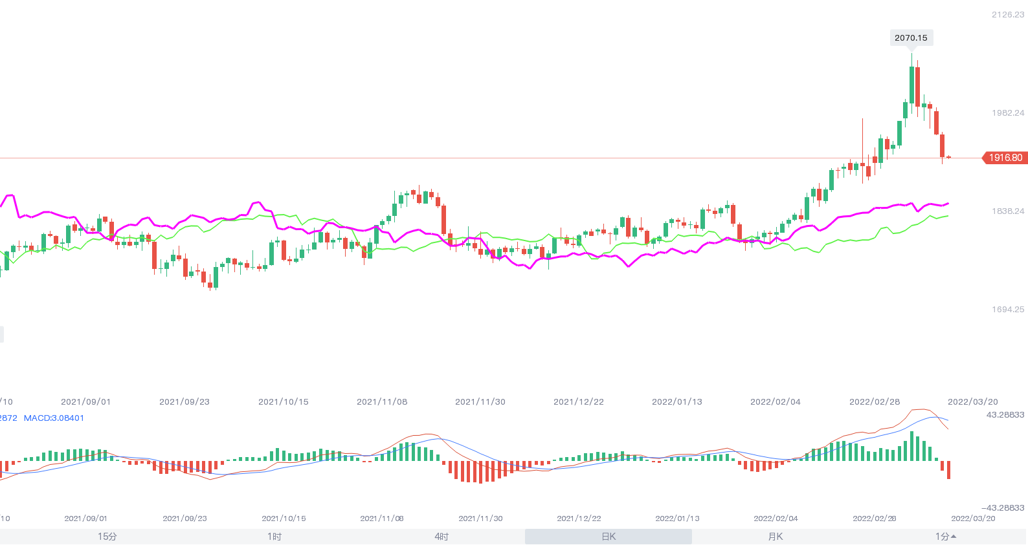Expand the 1分 interval dropdown arrow
1028x545 pixels.
[x=954, y=536]
